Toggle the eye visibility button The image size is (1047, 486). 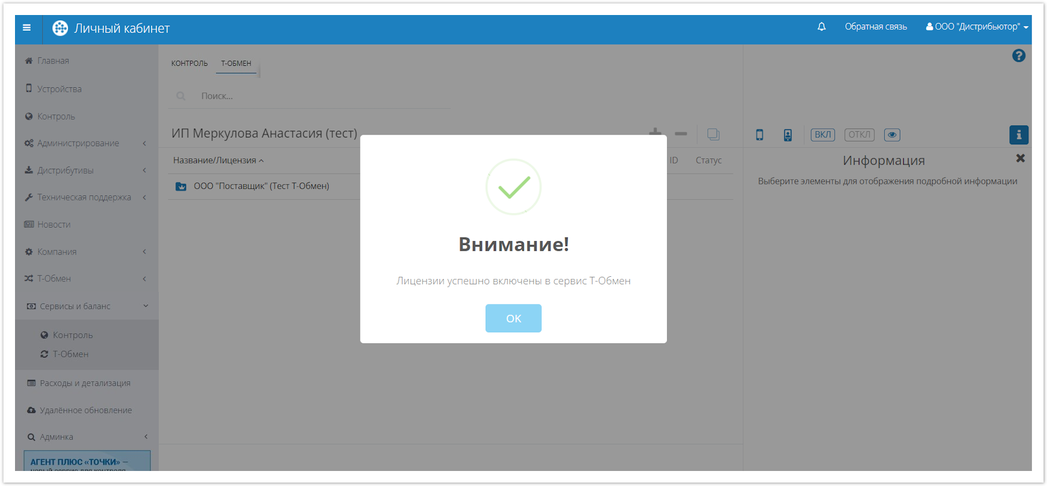[x=892, y=135]
